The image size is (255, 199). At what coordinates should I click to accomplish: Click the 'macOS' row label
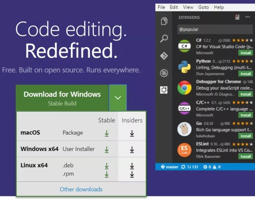coord(30,132)
